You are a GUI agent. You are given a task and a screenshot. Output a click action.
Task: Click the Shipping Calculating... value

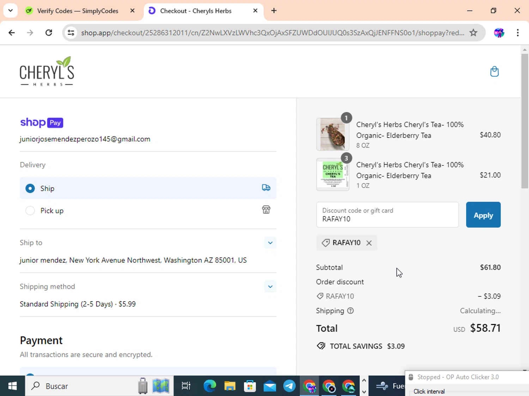click(480, 311)
